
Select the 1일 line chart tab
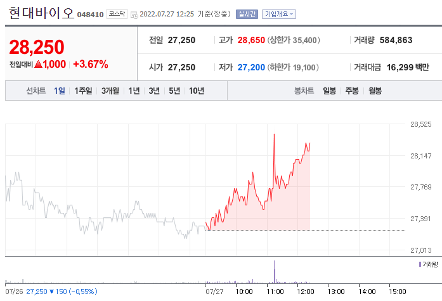pyautogui.click(x=60, y=91)
